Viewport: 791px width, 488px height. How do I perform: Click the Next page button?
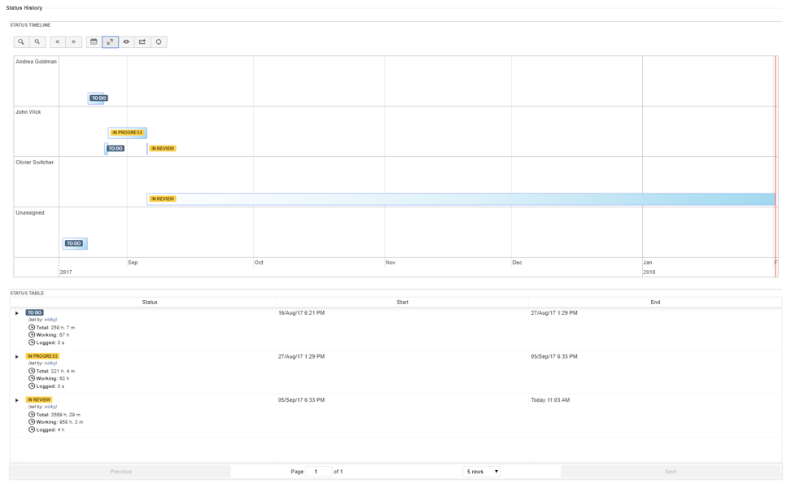(671, 472)
